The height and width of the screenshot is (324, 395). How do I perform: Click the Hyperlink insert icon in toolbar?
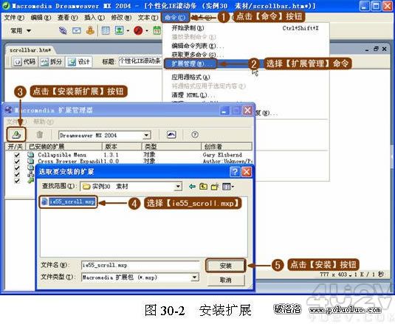63,31
